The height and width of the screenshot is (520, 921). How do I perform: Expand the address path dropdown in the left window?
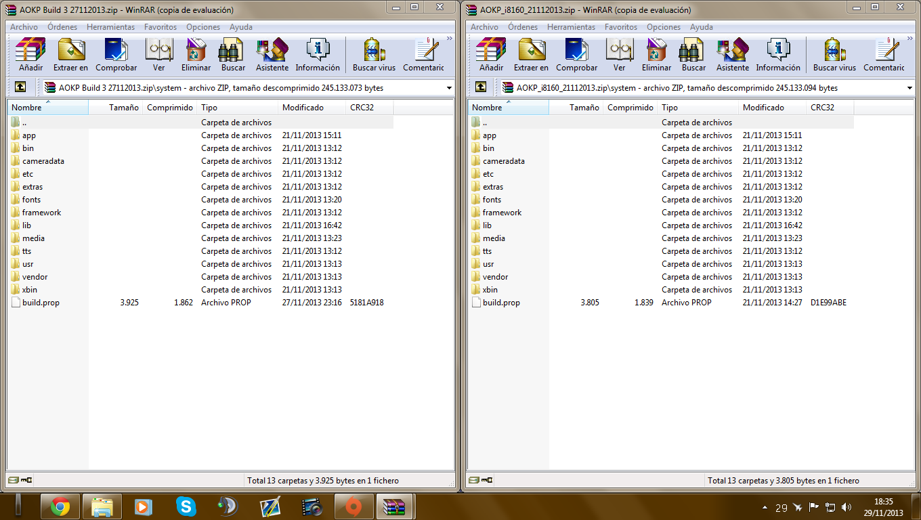pyautogui.click(x=449, y=88)
